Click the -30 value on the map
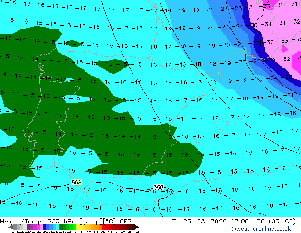 tap(252, 25)
